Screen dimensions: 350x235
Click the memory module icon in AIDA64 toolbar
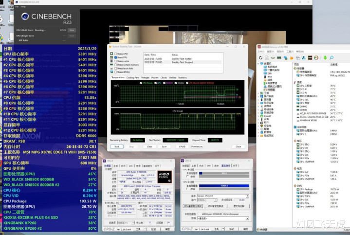click(x=279, y=57)
